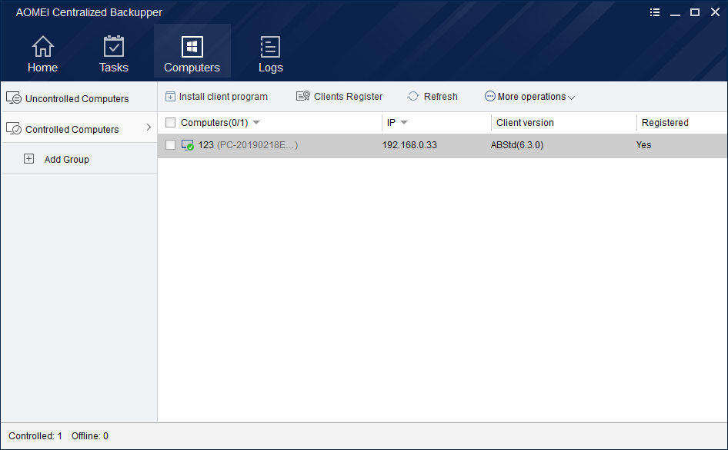Screen dimensions: 728x450
Task: Click the Uncontrolled Computers monitor icon
Action: (13, 98)
